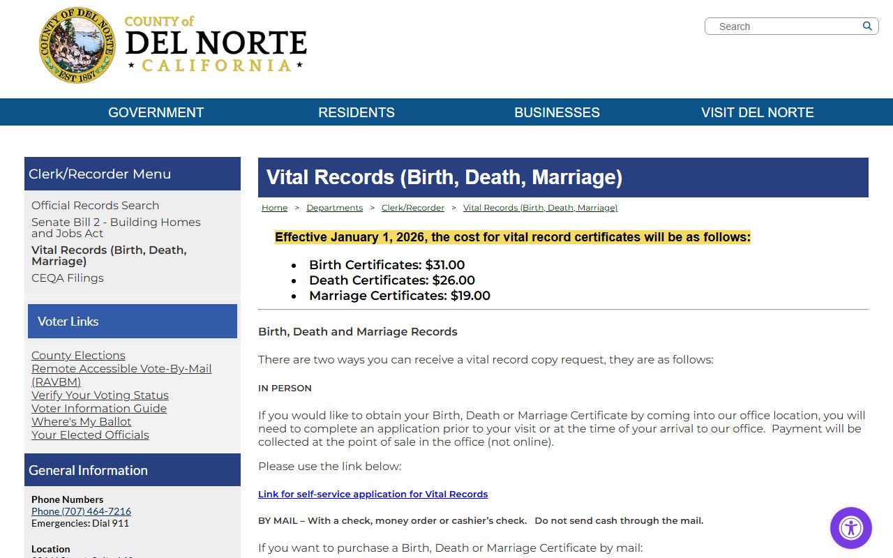Open the BUSINESSES menu
Viewport: 893px width, 558px height.
coord(557,112)
